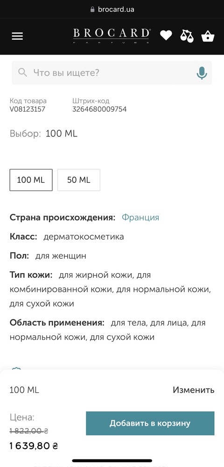This screenshot has width=224, height=467.
Task: Tap the BROCARD Parfums logo
Action: click(x=112, y=36)
